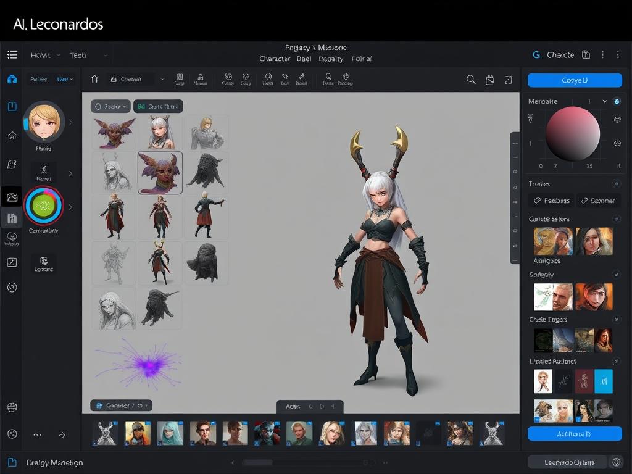The height and width of the screenshot is (474, 632).
Task: Click the mouse icon left of color sphere
Action: tap(530, 118)
